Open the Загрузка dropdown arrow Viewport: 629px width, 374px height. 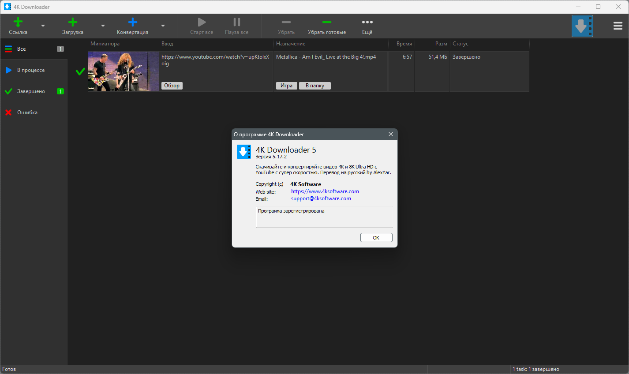pos(103,26)
